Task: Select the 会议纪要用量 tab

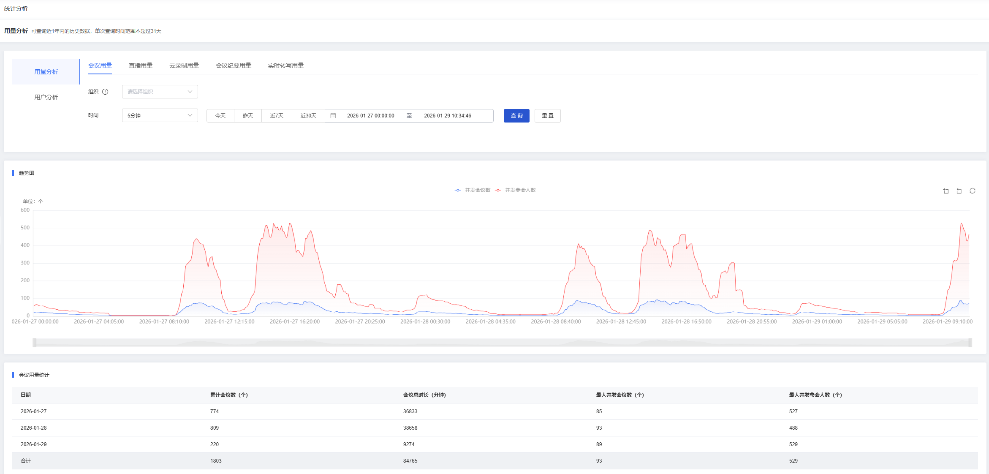Action: (x=234, y=65)
